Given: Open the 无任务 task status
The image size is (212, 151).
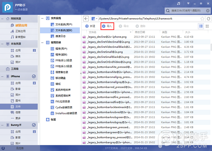Looking at the screenshot, I should tap(20, 148).
